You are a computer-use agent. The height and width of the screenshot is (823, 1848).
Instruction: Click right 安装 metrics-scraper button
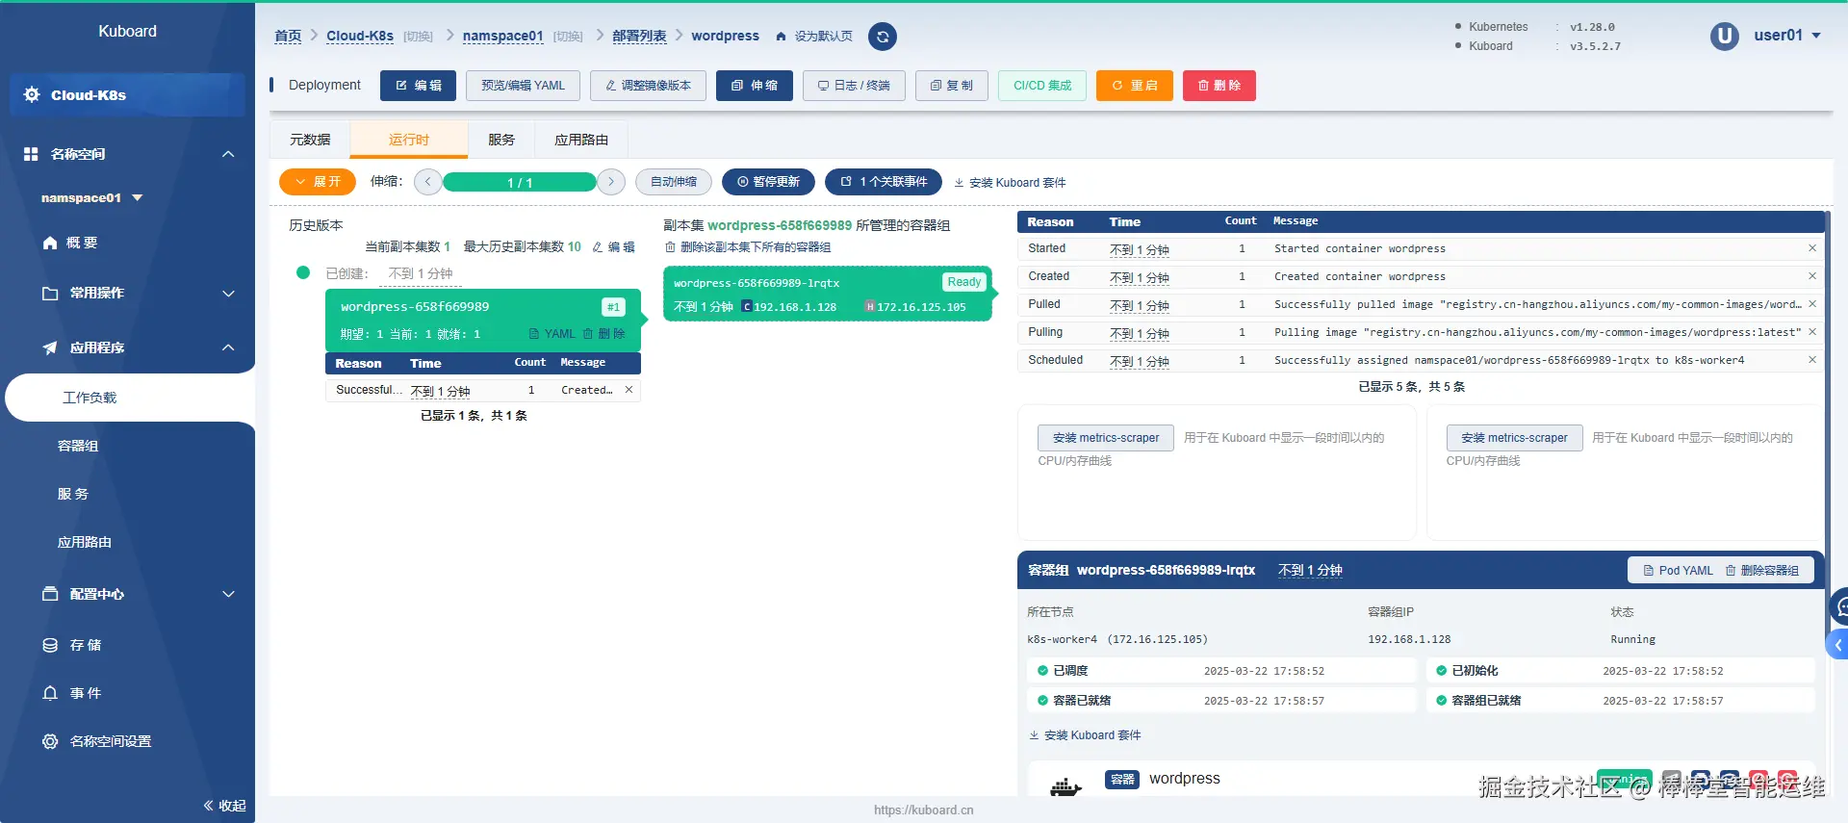tap(1514, 438)
